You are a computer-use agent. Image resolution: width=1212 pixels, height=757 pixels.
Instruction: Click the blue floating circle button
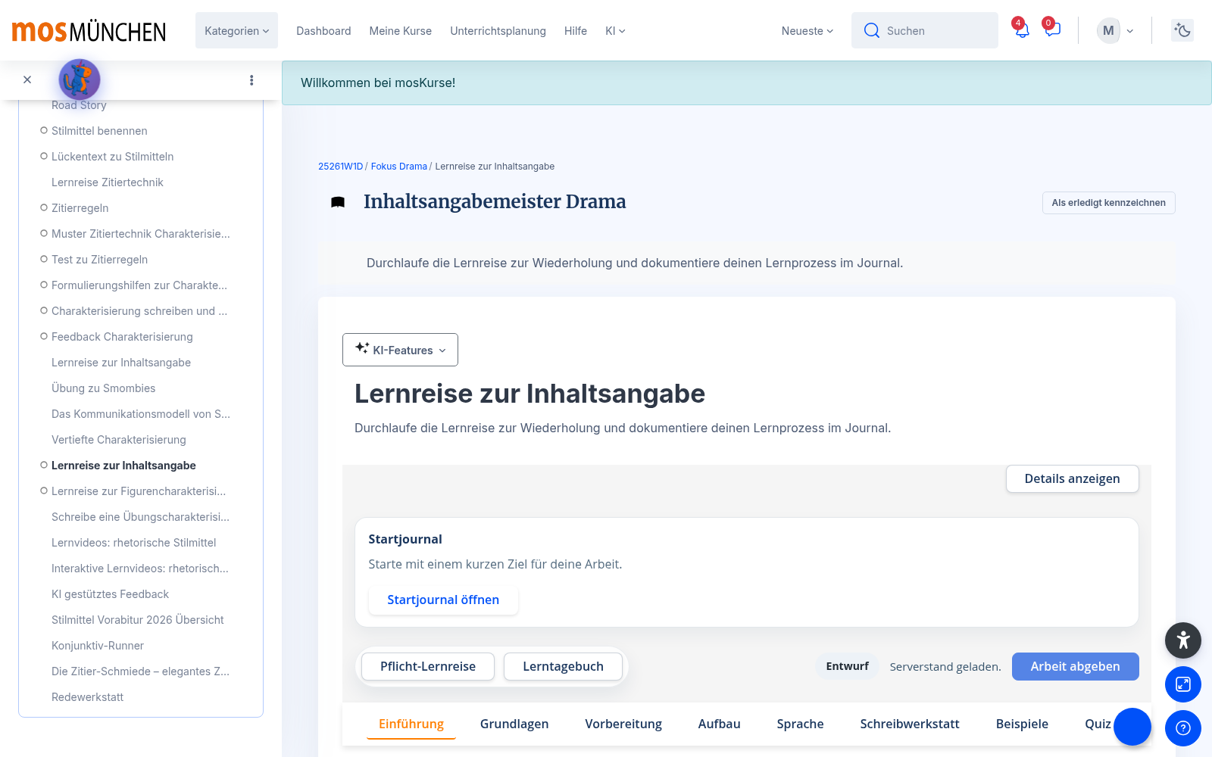click(1132, 727)
